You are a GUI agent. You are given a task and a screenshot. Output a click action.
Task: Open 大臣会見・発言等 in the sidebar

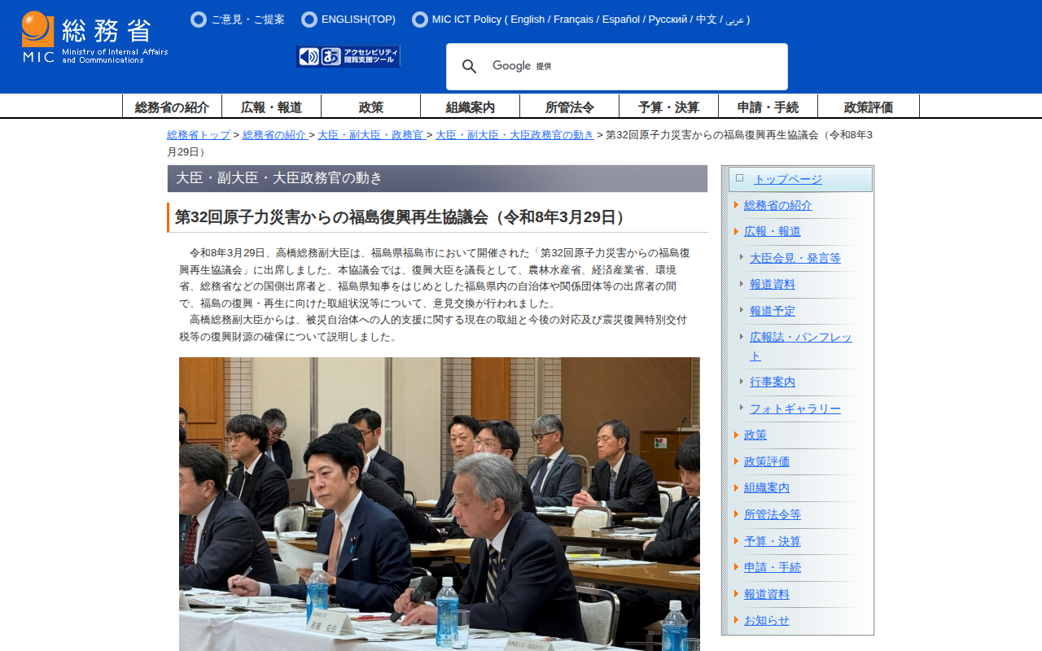[x=795, y=258]
